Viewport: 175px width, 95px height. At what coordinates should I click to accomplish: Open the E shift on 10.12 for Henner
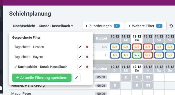(115, 85)
